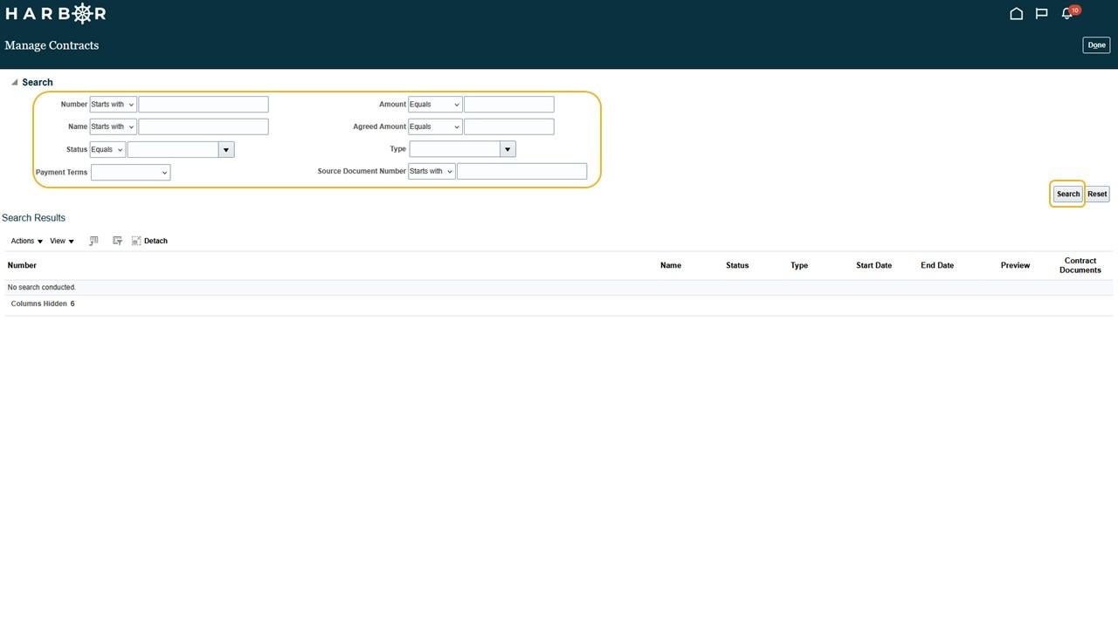Click the Status column header
This screenshot has height=628, width=1118.
(737, 265)
